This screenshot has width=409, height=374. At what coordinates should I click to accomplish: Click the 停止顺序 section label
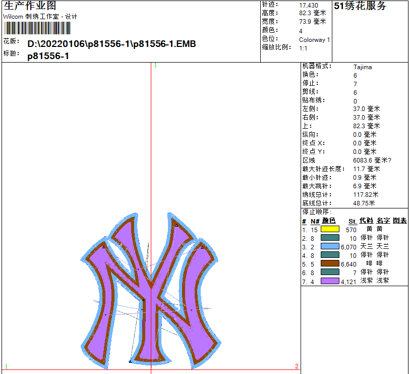tap(317, 211)
